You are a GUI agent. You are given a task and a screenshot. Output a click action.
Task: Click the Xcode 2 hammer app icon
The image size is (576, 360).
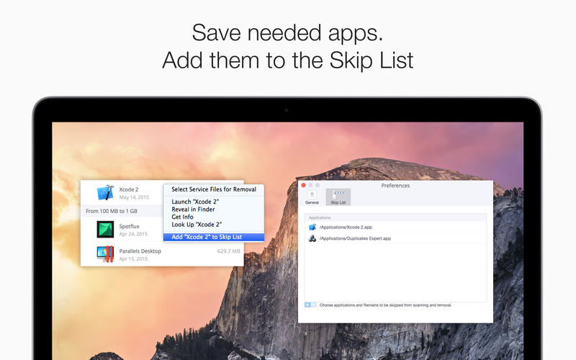tap(105, 192)
